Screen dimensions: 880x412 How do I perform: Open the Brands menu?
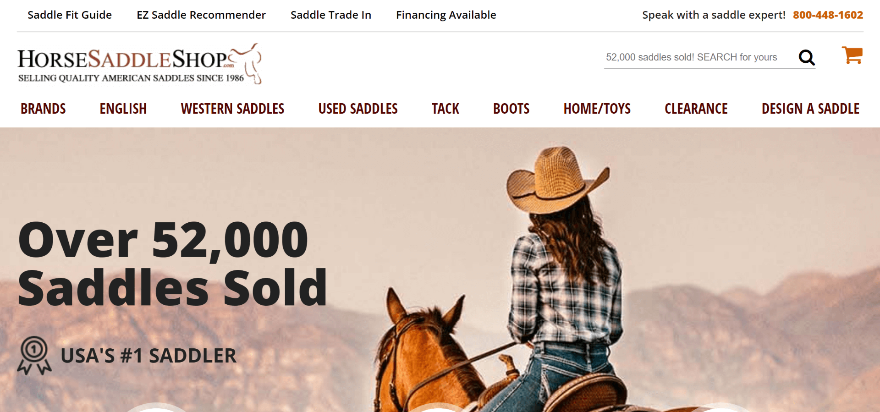tap(43, 109)
